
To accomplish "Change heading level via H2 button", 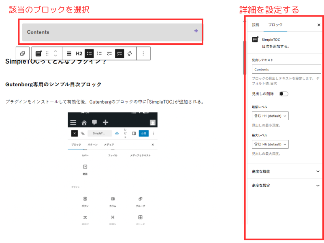I will coord(79,53).
